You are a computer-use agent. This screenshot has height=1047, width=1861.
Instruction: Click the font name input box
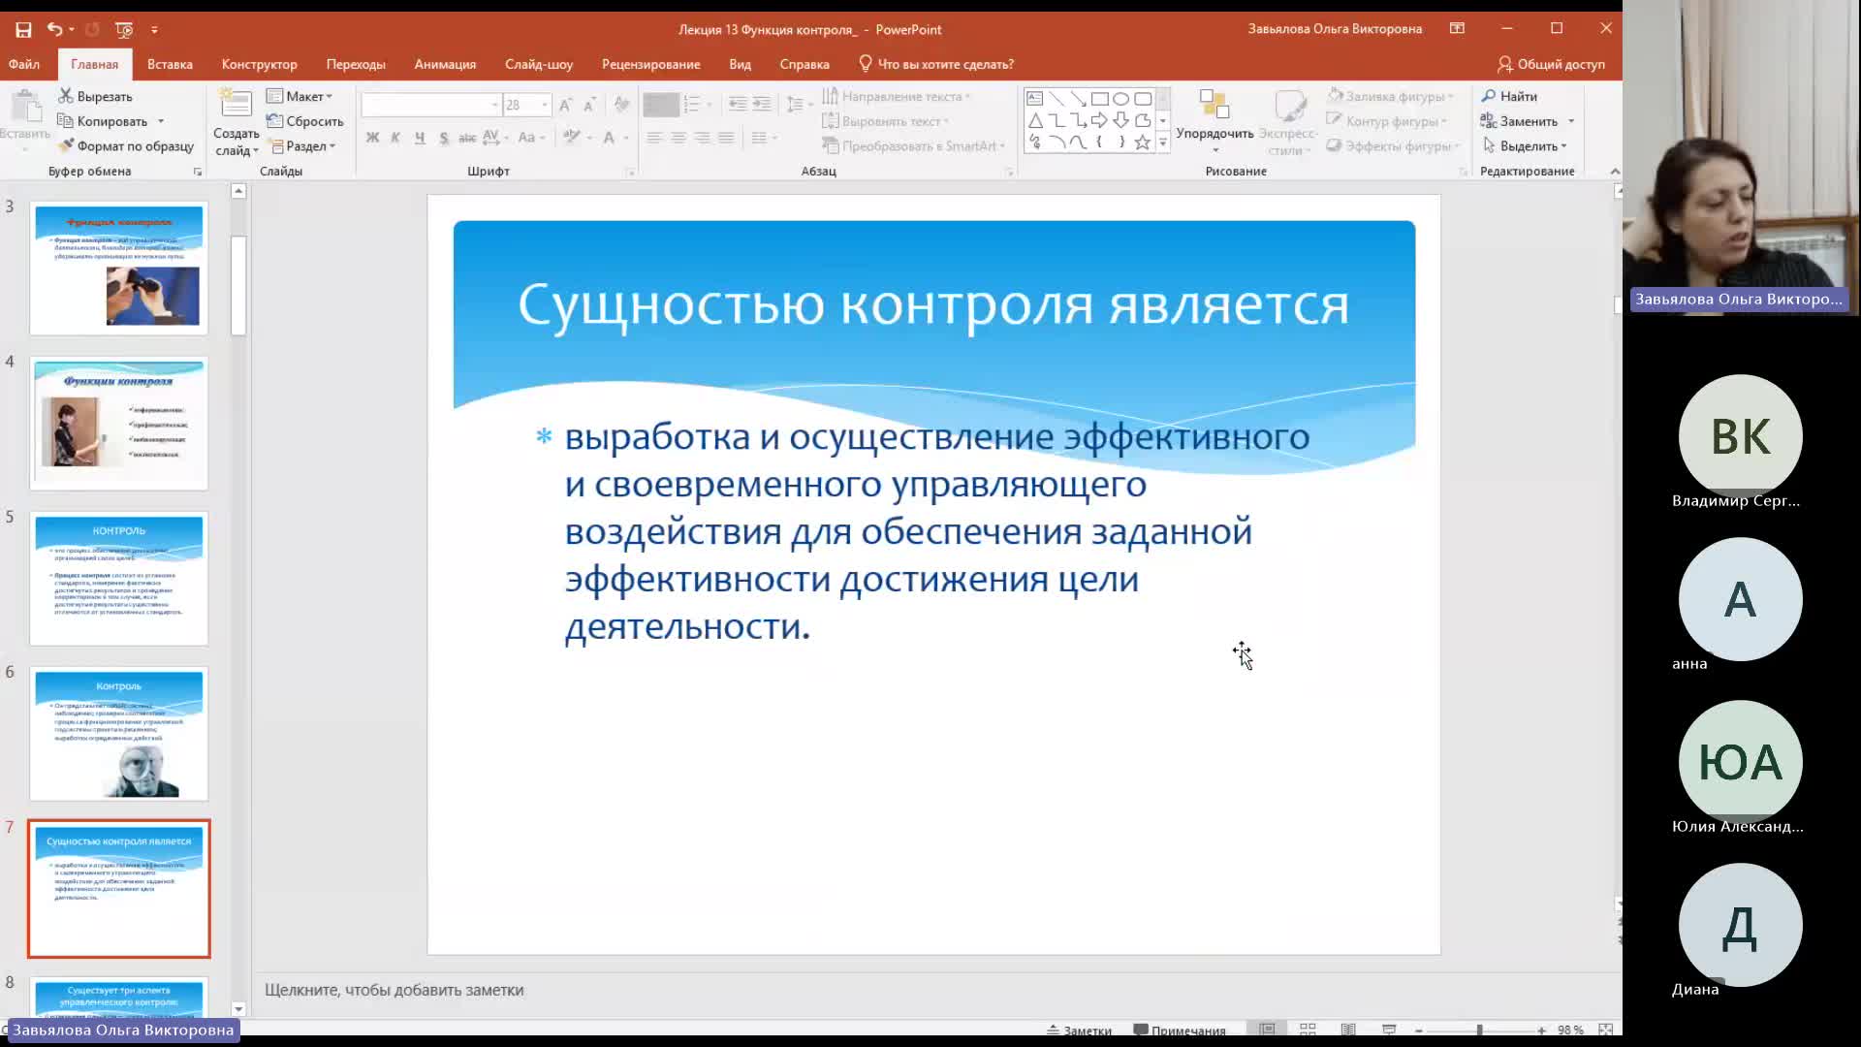coord(431,105)
